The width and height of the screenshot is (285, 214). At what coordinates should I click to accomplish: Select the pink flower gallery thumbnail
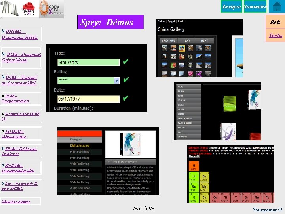[190, 74]
